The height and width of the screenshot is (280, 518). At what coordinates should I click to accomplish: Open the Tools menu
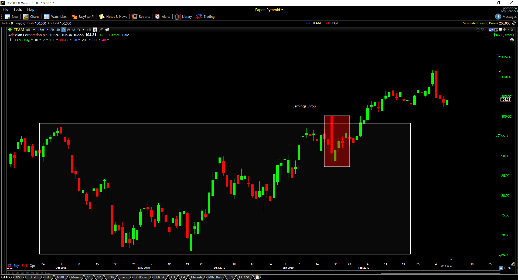point(18,9)
